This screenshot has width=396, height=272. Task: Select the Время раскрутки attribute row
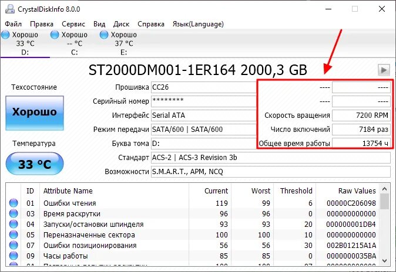(193, 213)
